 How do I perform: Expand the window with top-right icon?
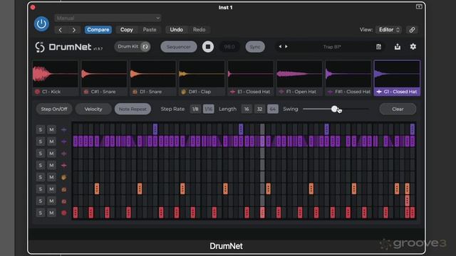(419, 6)
